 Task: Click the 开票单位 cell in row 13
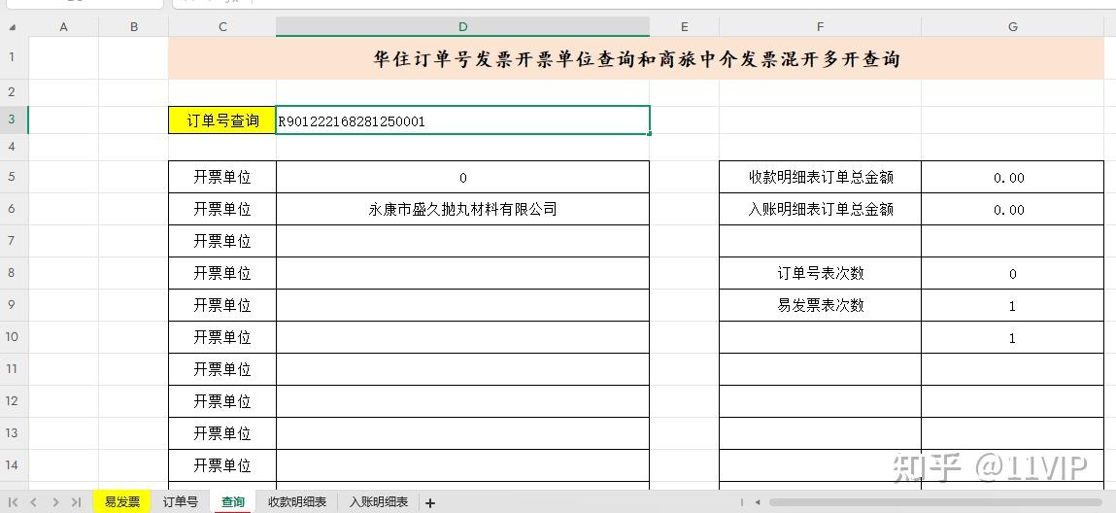point(222,433)
